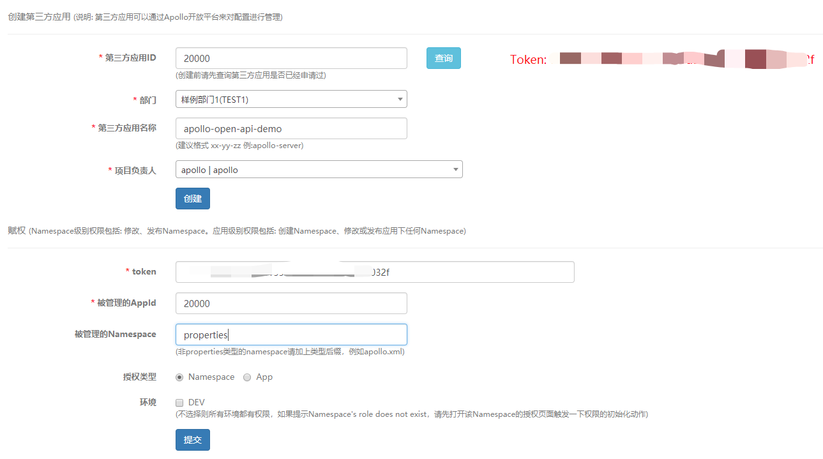Click the 第三方应用ID input containing 20000
This screenshot has height=459, width=823.
(291, 57)
